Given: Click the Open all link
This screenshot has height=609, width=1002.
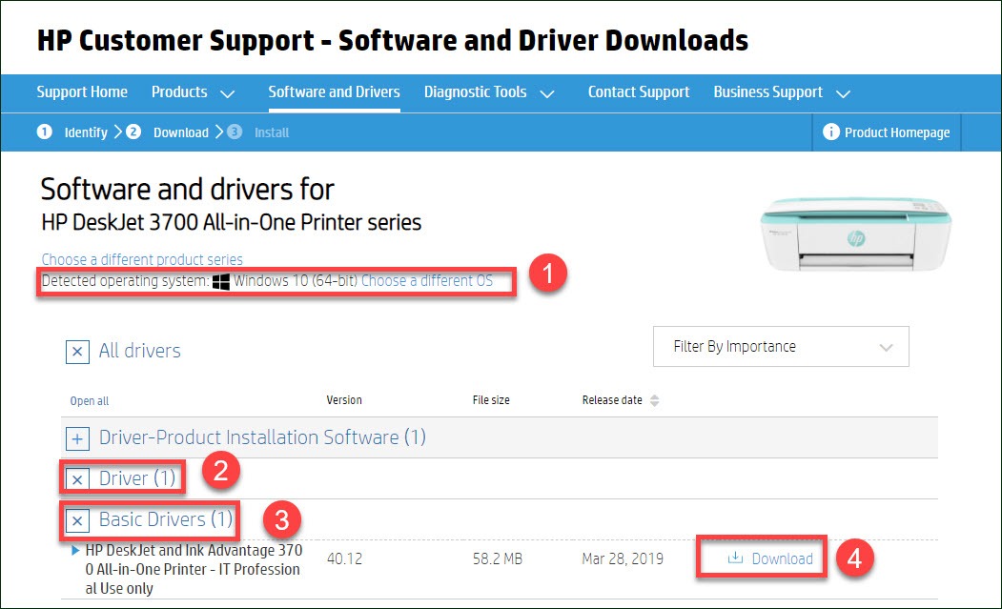Looking at the screenshot, I should (x=90, y=400).
